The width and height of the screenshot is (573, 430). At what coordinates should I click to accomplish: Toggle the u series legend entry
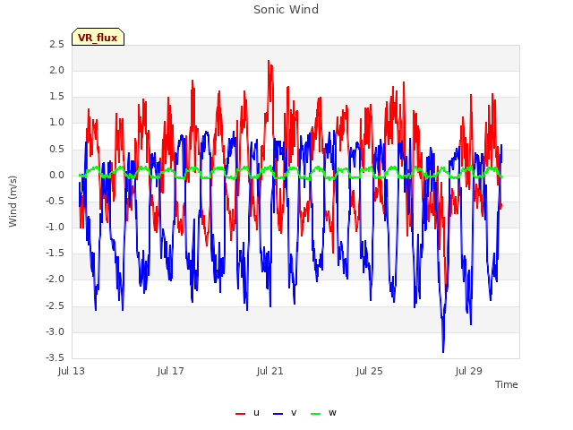tap(247, 413)
